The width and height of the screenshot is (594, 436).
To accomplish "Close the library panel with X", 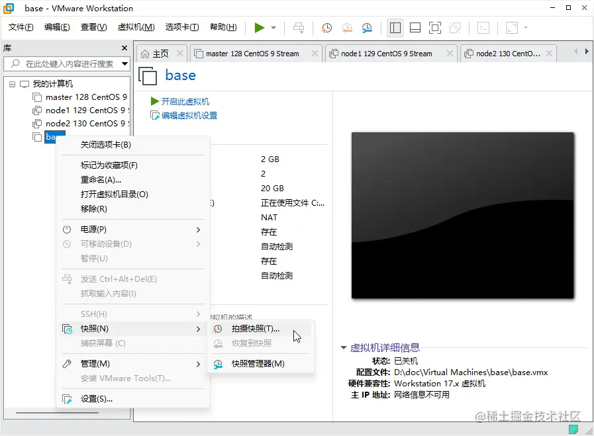I will coord(124,48).
